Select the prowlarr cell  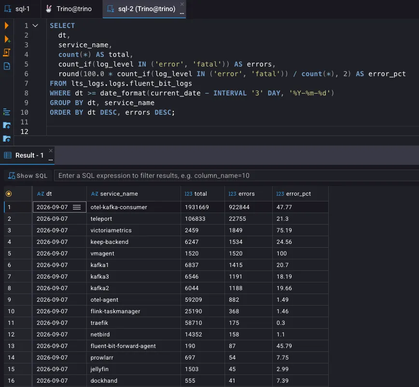pos(134,358)
